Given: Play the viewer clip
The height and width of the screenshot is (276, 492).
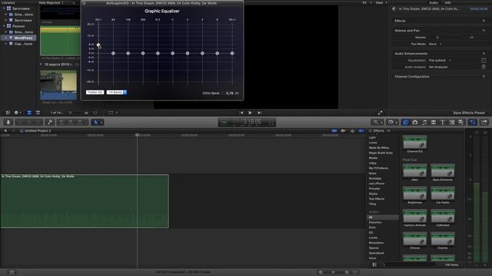Looking at the screenshot, I should (250, 113).
